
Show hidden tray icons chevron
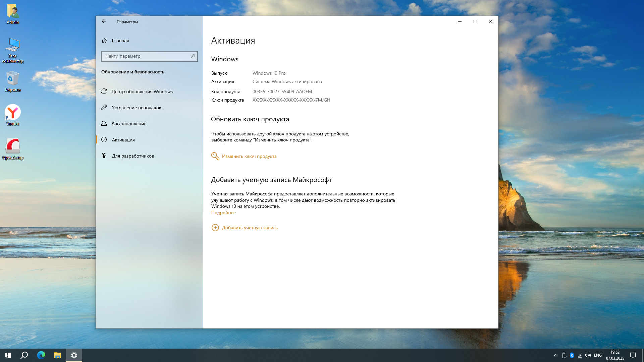click(555, 355)
